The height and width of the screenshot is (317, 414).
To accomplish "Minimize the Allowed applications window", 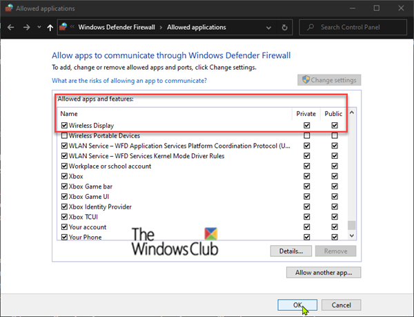I will [352, 8].
